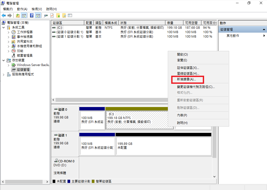Collapse the 存放裝置 tree node
267x190 pixels.
coord(4,60)
